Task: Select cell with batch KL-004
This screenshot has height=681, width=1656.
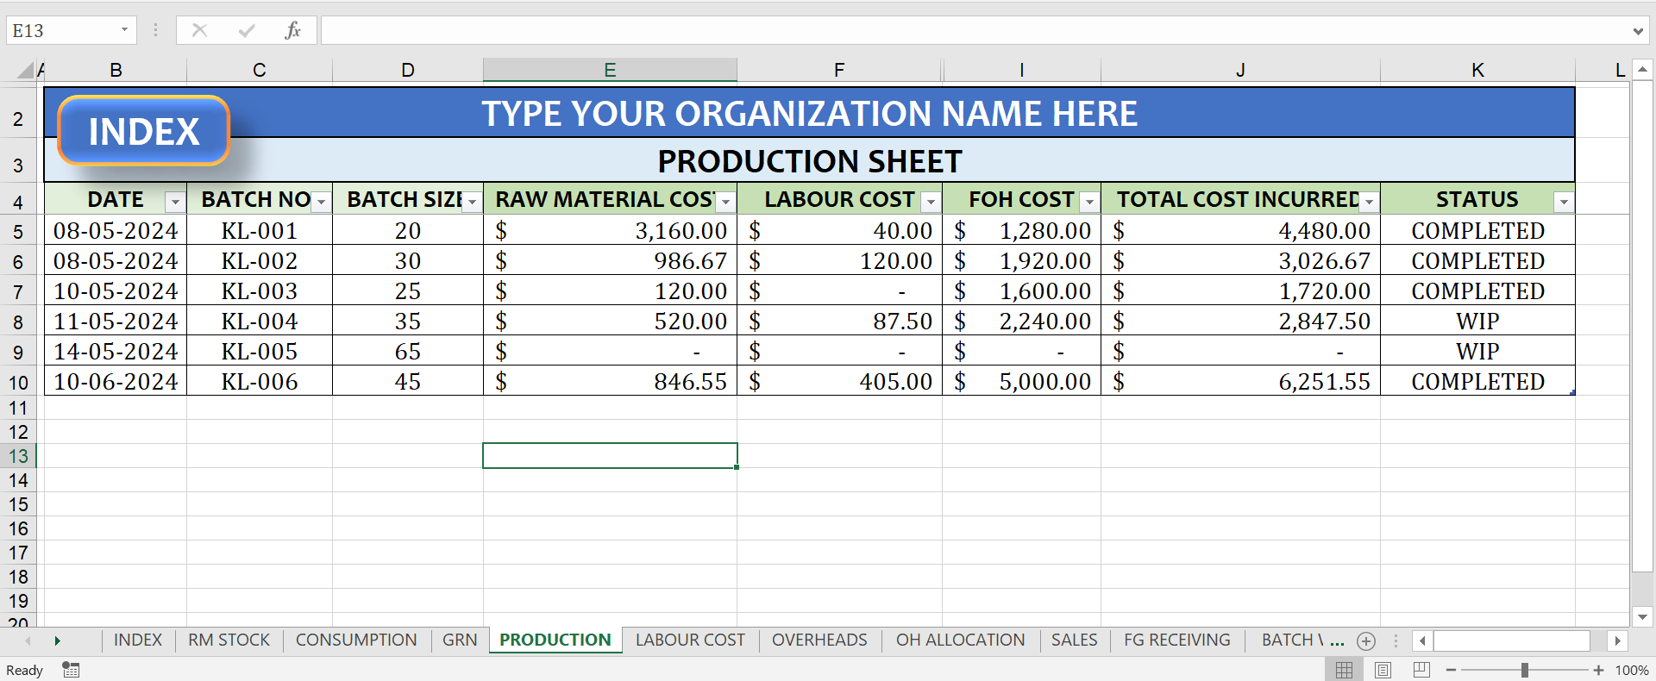Action: coord(260,321)
